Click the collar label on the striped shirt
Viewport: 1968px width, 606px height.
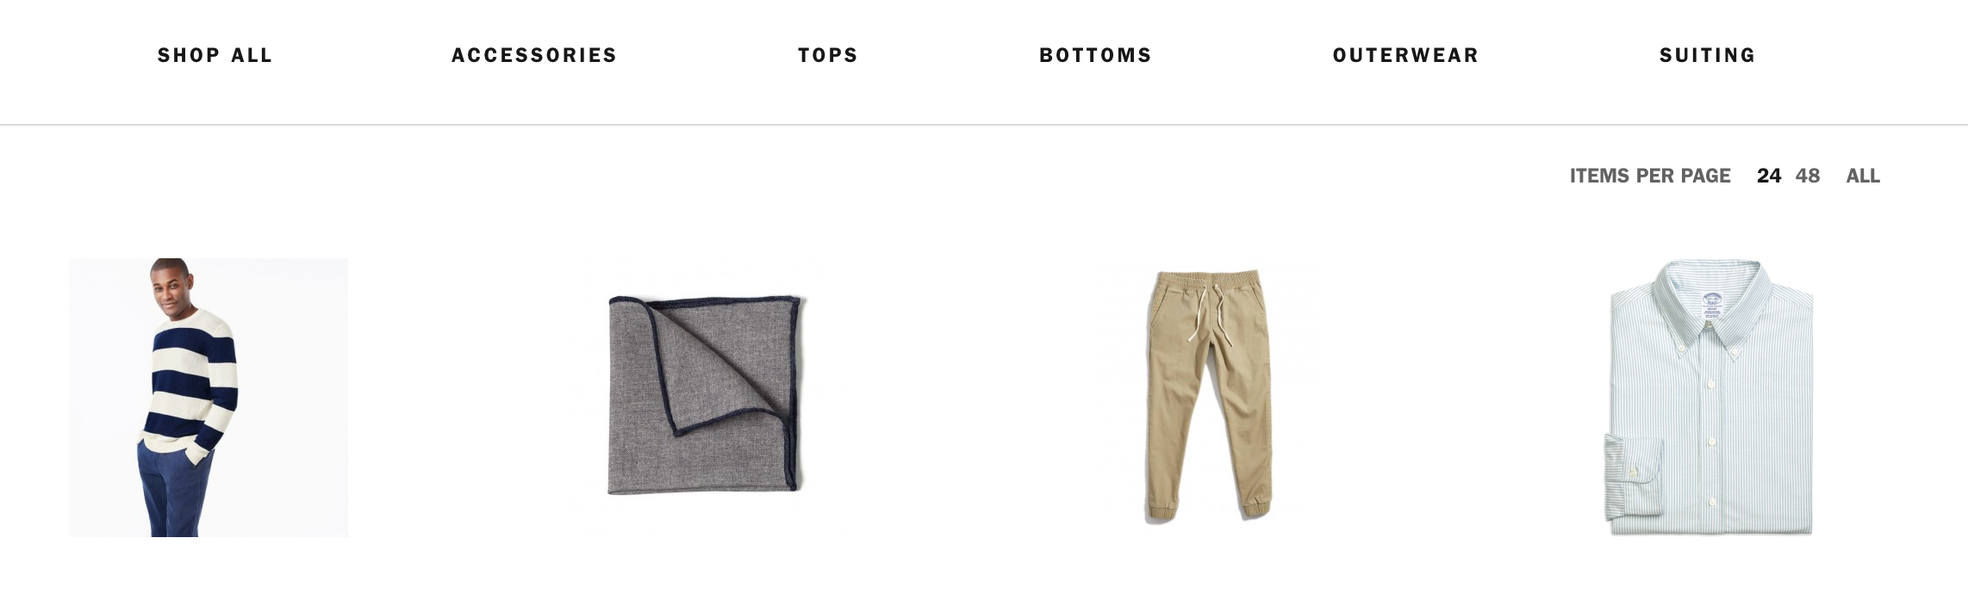(x=1712, y=306)
